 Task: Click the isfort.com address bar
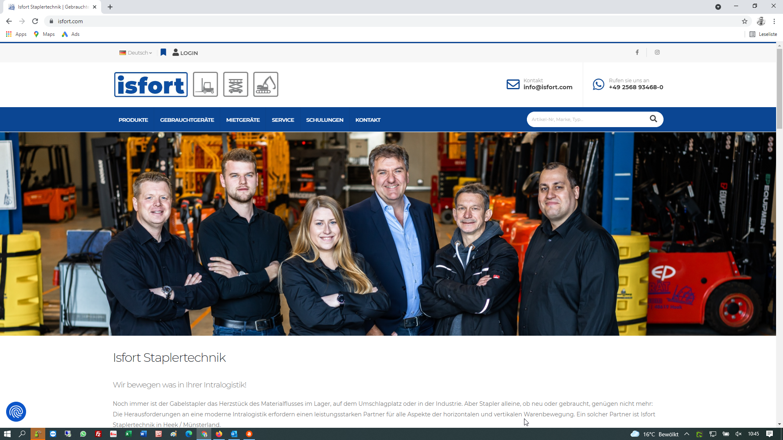pos(391,21)
